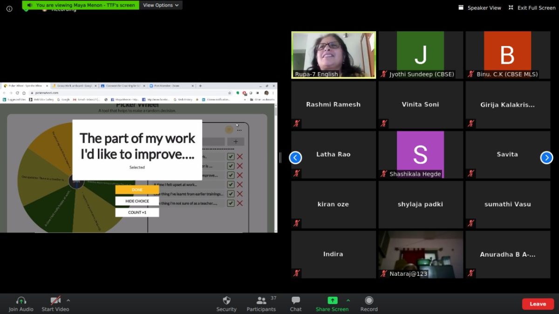The height and width of the screenshot is (314, 559).
Task: Start recording with the Record icon
Action: click(x=369, y=301)
